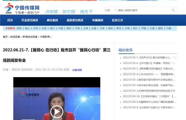The image size is (186, 120).
Task: Open recommended item 2022.07.04-9 市融媒体中心
Action: coord(149,102)
